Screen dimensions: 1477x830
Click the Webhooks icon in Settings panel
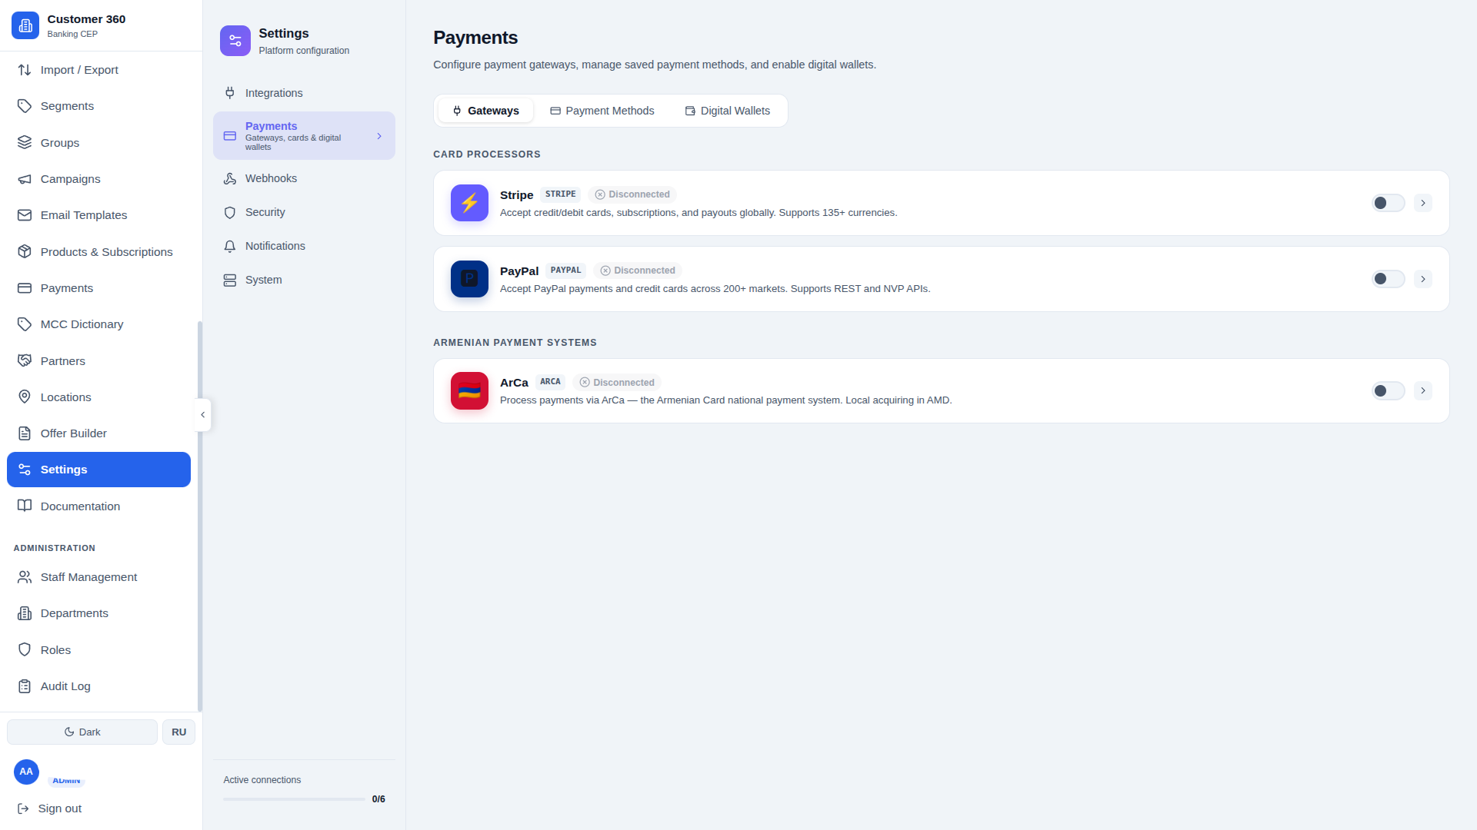click(230, 178)
